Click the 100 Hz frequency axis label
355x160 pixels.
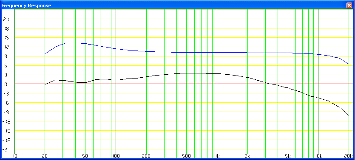(x=116, y=156)
